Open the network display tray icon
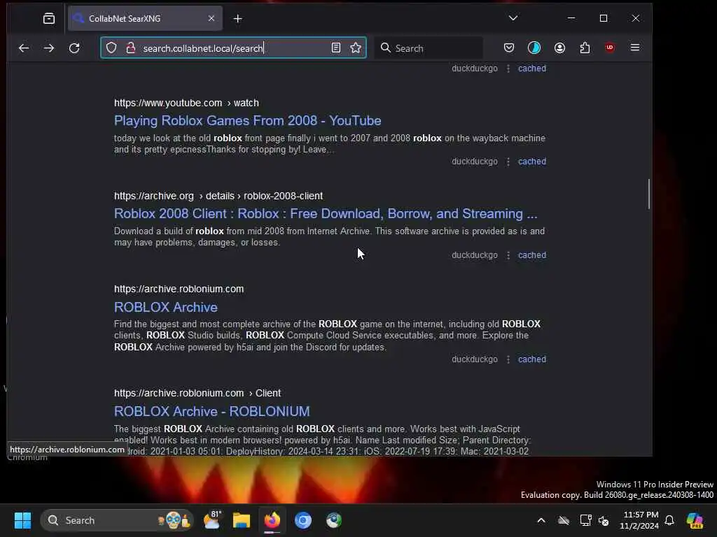This screenshot has width=717, height=537. [x=585, y=520]
